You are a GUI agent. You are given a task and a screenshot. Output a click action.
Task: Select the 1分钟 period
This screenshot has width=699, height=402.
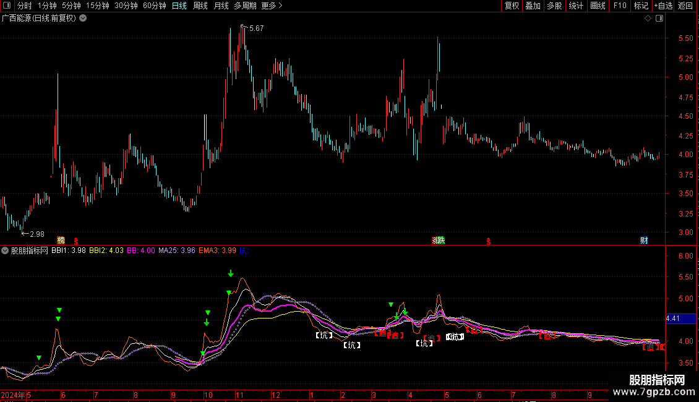(47, 6)
